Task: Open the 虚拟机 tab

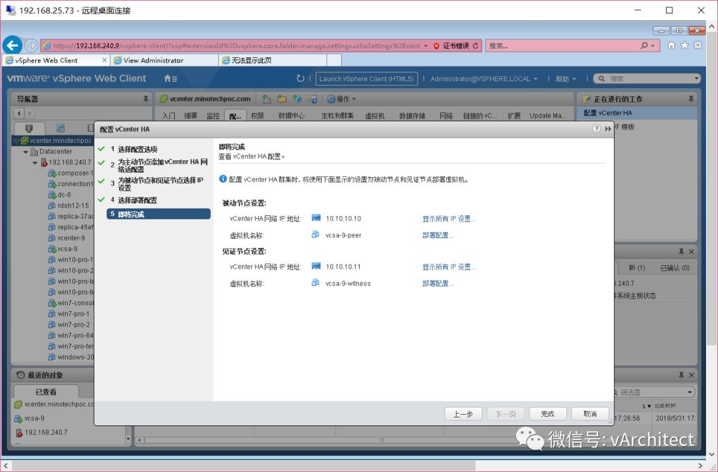Action: click(374, 116)
